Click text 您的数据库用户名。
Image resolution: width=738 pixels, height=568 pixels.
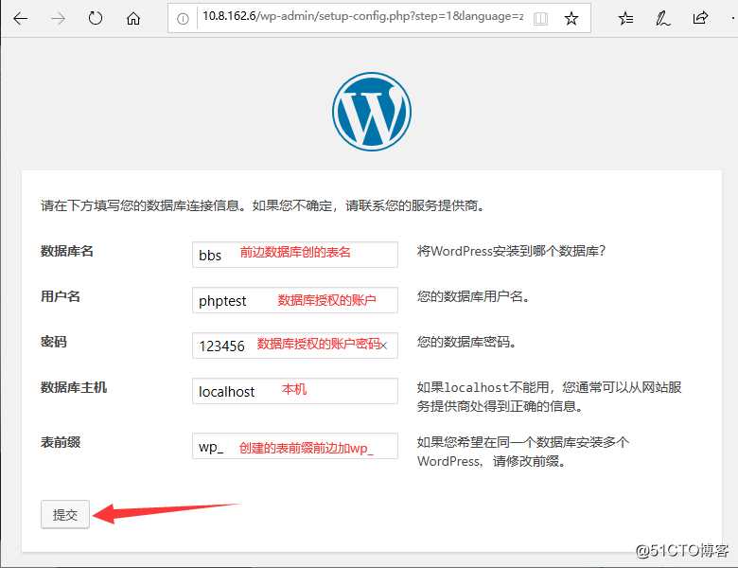point(473,296)
